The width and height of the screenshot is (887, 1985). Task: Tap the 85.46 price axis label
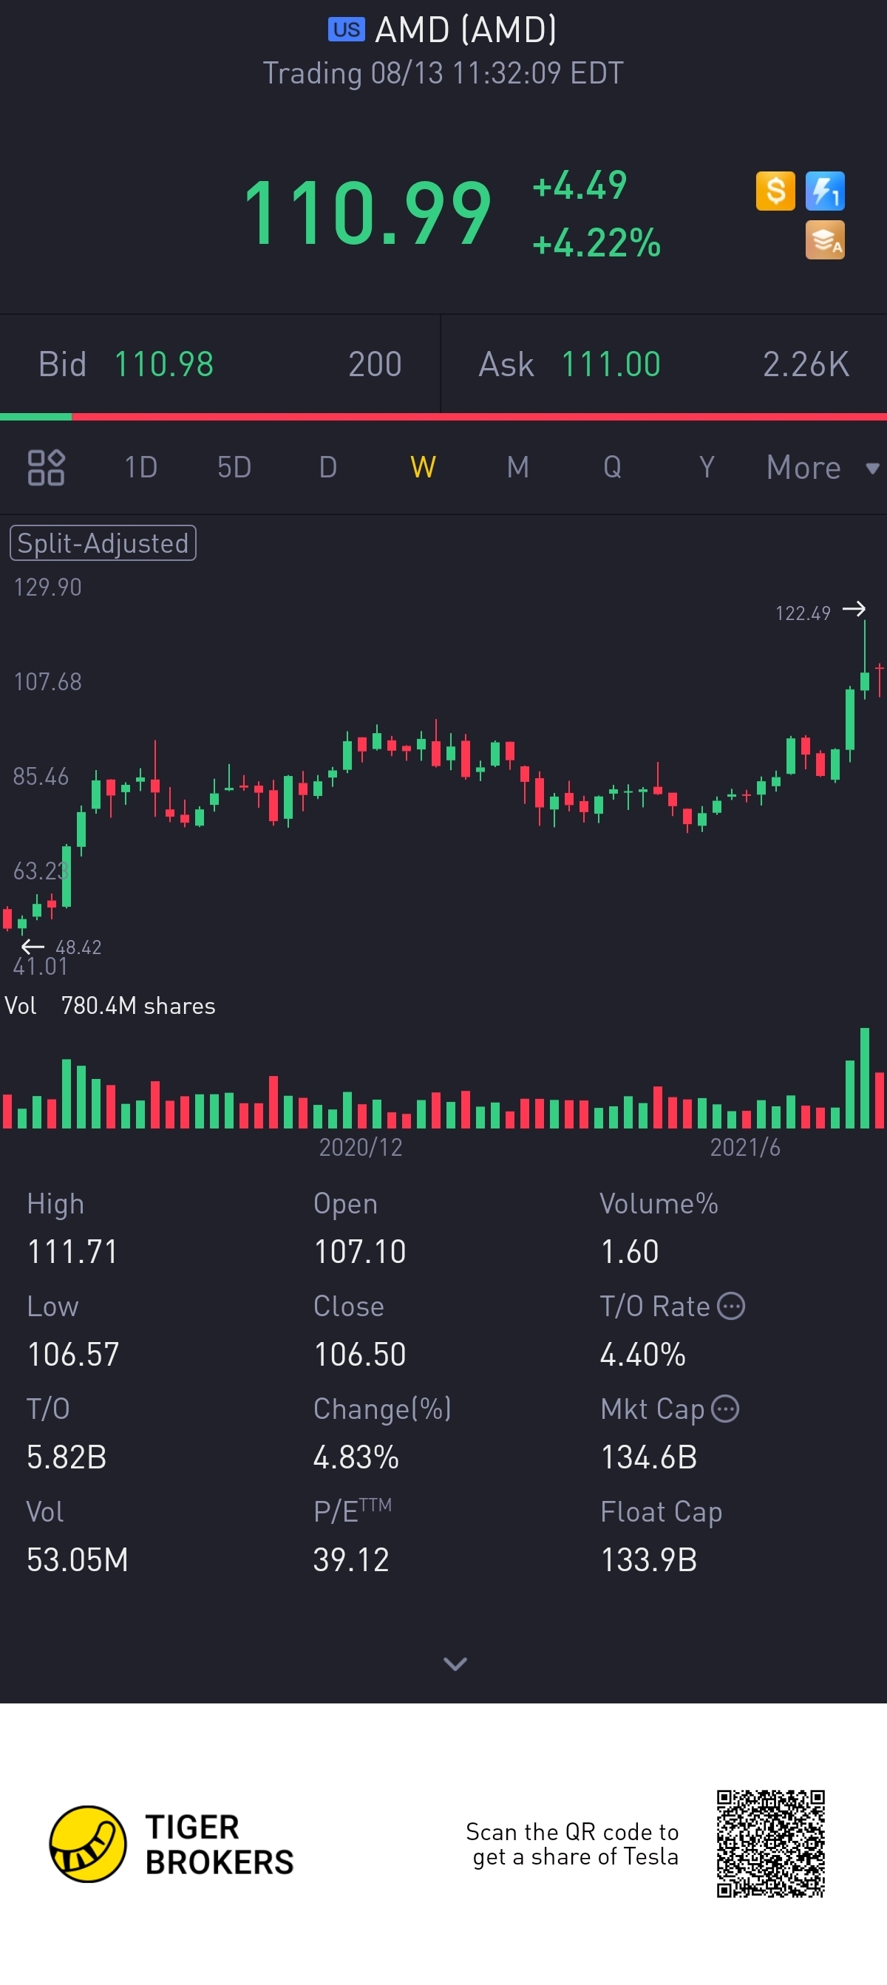pyautogui.click(x=41, y=776)
